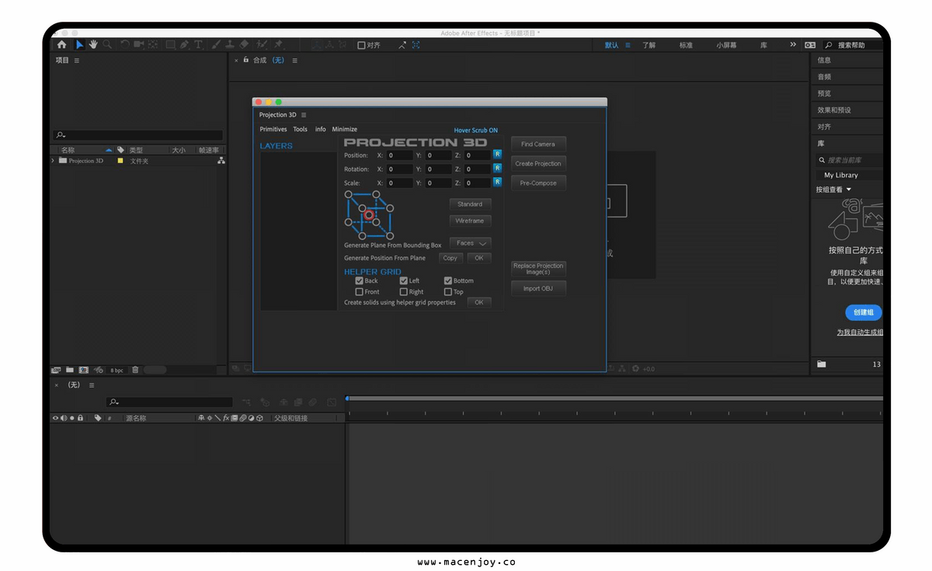The height and width of the screenshot is (571, 932).
Task: Open the 合成 panel menu
Action: [295, 60]
